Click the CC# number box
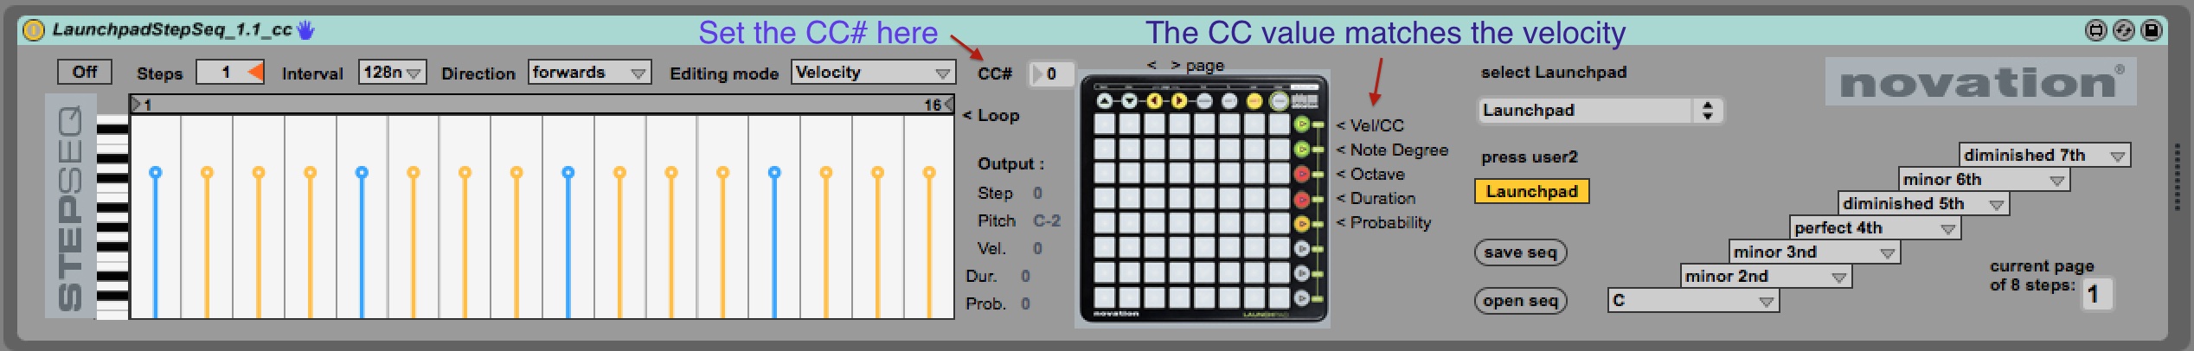 (1052, 74)
